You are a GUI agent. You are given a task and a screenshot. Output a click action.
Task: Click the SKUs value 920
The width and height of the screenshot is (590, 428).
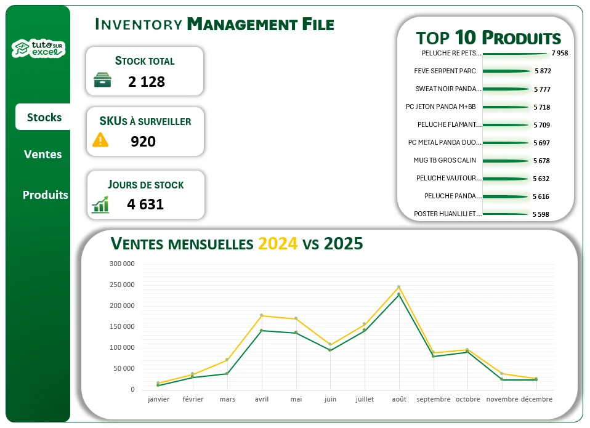[x=143, y=142]
